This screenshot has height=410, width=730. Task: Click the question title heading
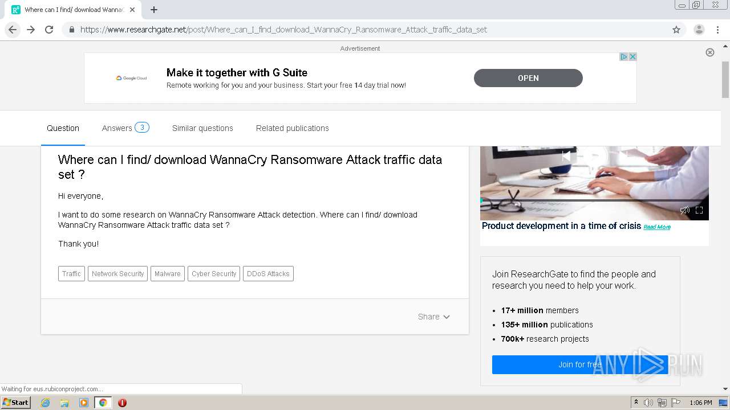click(250, 167)
